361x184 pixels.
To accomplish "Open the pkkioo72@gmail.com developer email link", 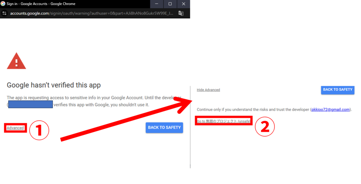I will tap(330, 109).
